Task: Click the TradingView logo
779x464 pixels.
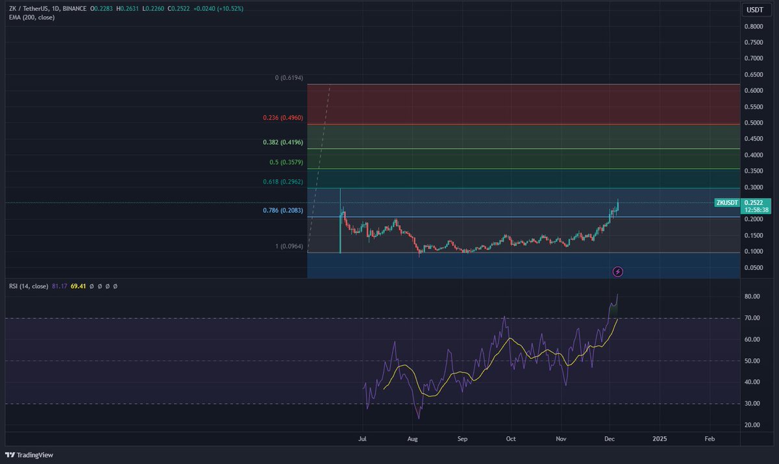Action: pos(29,455)
